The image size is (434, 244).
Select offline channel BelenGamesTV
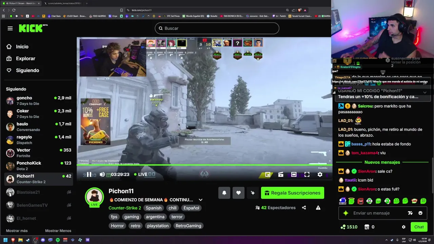[x=39, y=205]
